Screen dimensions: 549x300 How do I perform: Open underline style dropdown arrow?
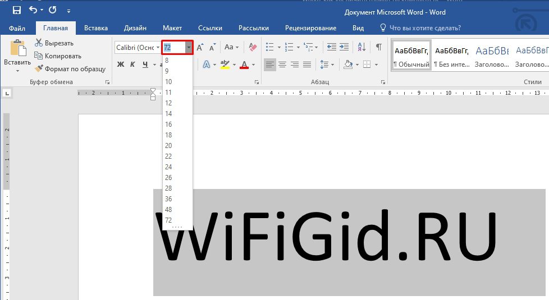coord(154,64)
